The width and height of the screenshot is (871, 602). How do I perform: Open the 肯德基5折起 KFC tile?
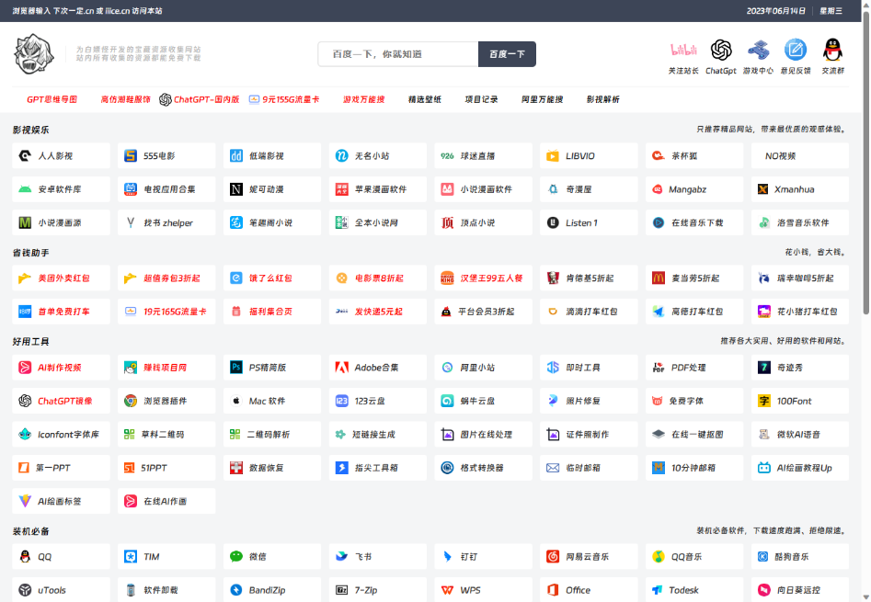[x=589, y=278]
